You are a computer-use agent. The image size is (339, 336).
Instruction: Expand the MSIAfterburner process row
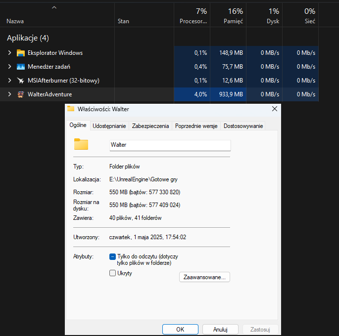click(x=9, y=81)
